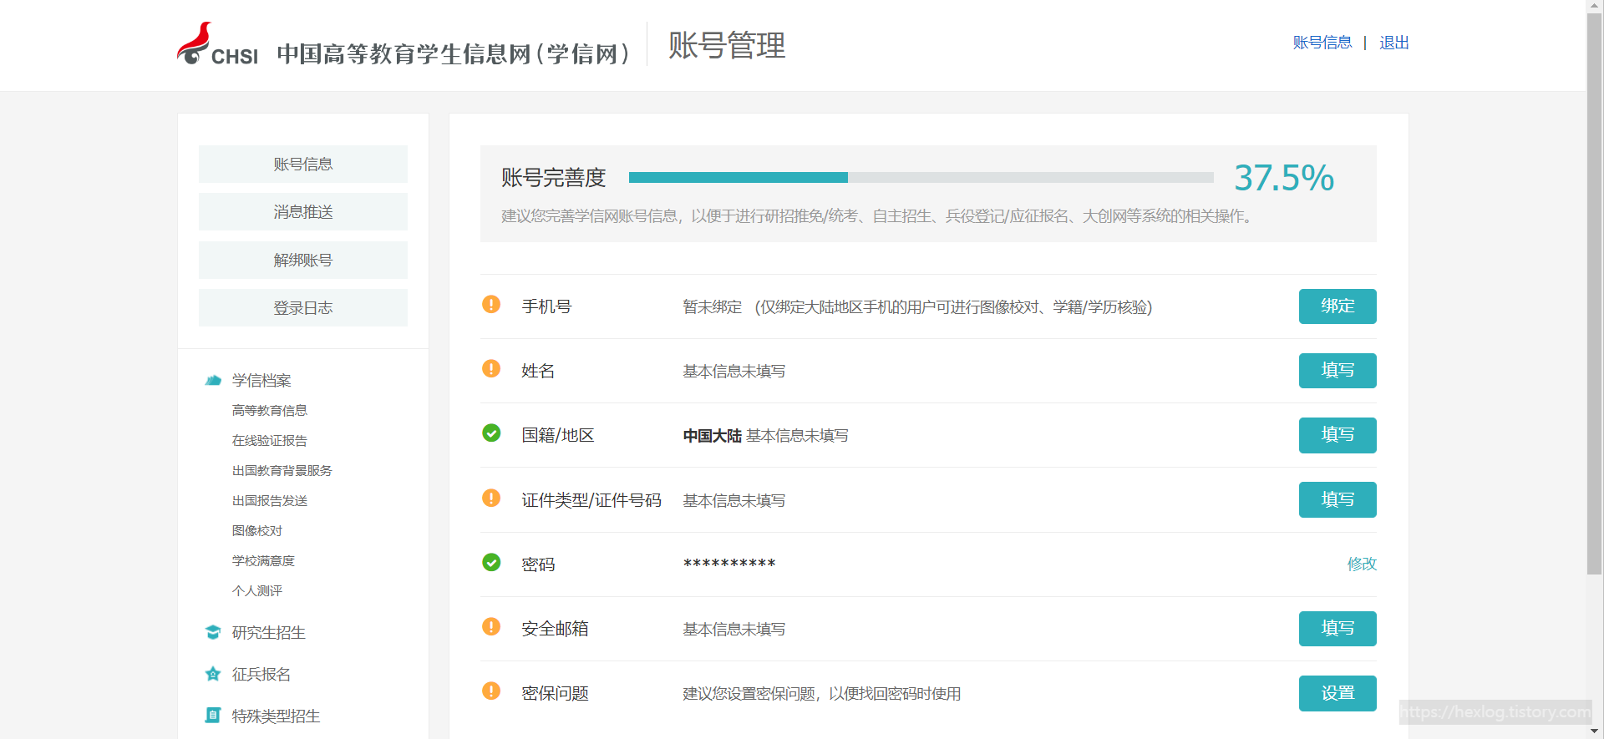Click 绑定 button for 手机号

pos(1338,306)
